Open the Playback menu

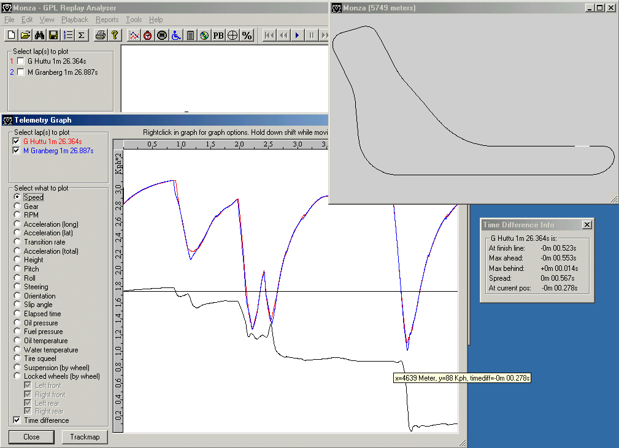(74, 20)
